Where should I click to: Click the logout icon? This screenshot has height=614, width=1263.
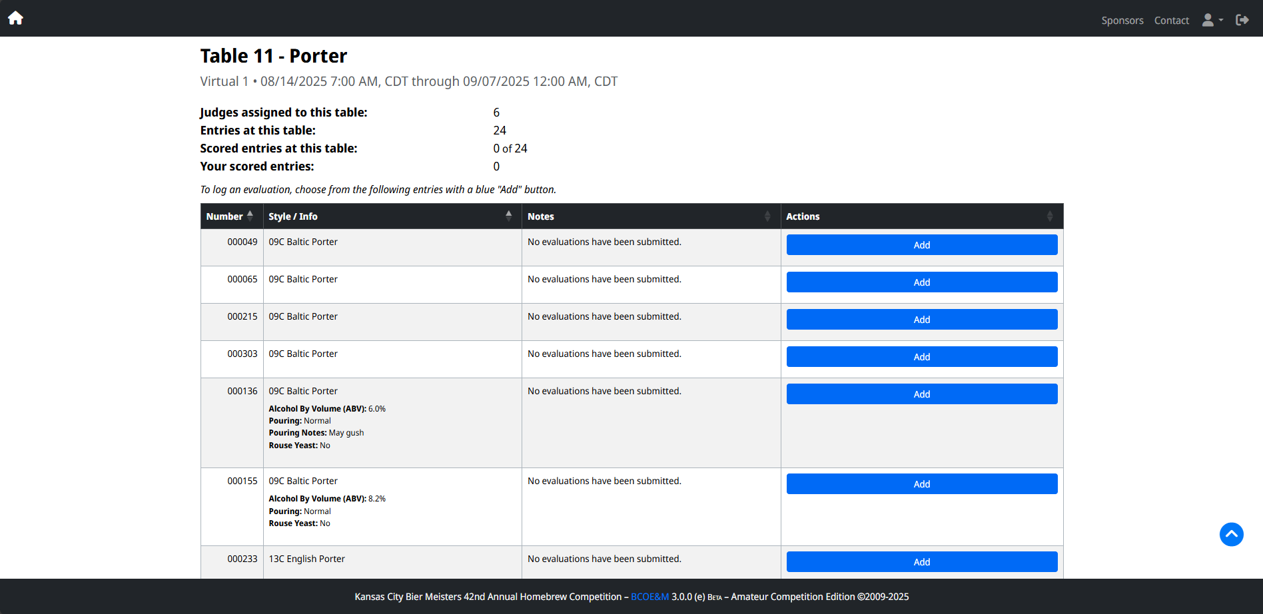(x=1242, y=20)
